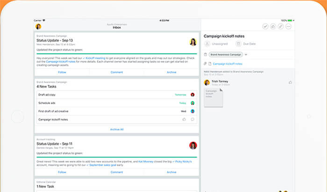The width and height of the screenshot is (327, 192).
Task: Comment on the Sep 11 status update
Action: tap(117, 172)
